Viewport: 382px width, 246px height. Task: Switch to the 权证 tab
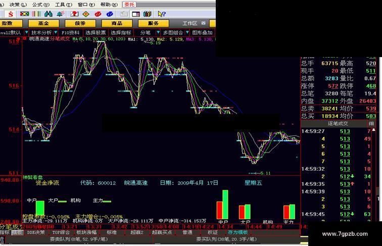[x=213, y=232]
